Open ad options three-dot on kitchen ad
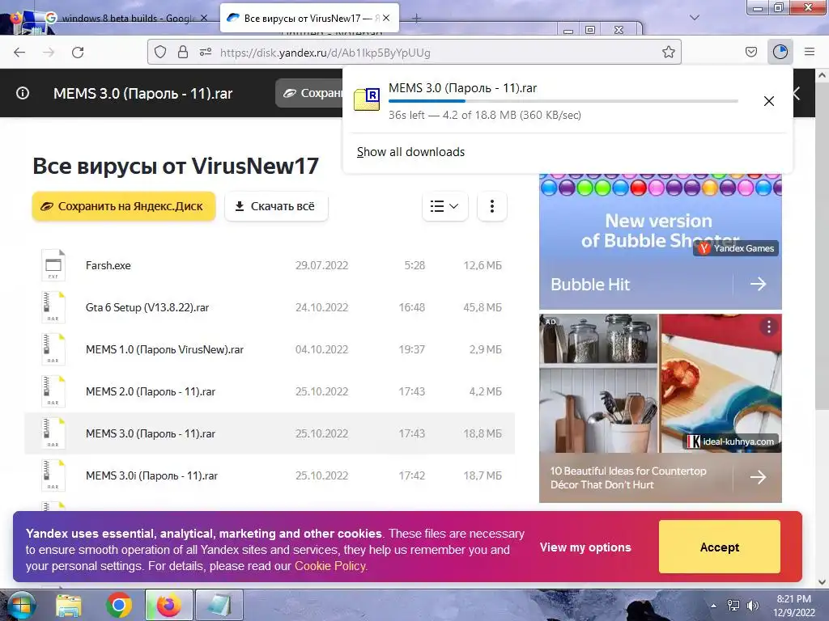 769,327
